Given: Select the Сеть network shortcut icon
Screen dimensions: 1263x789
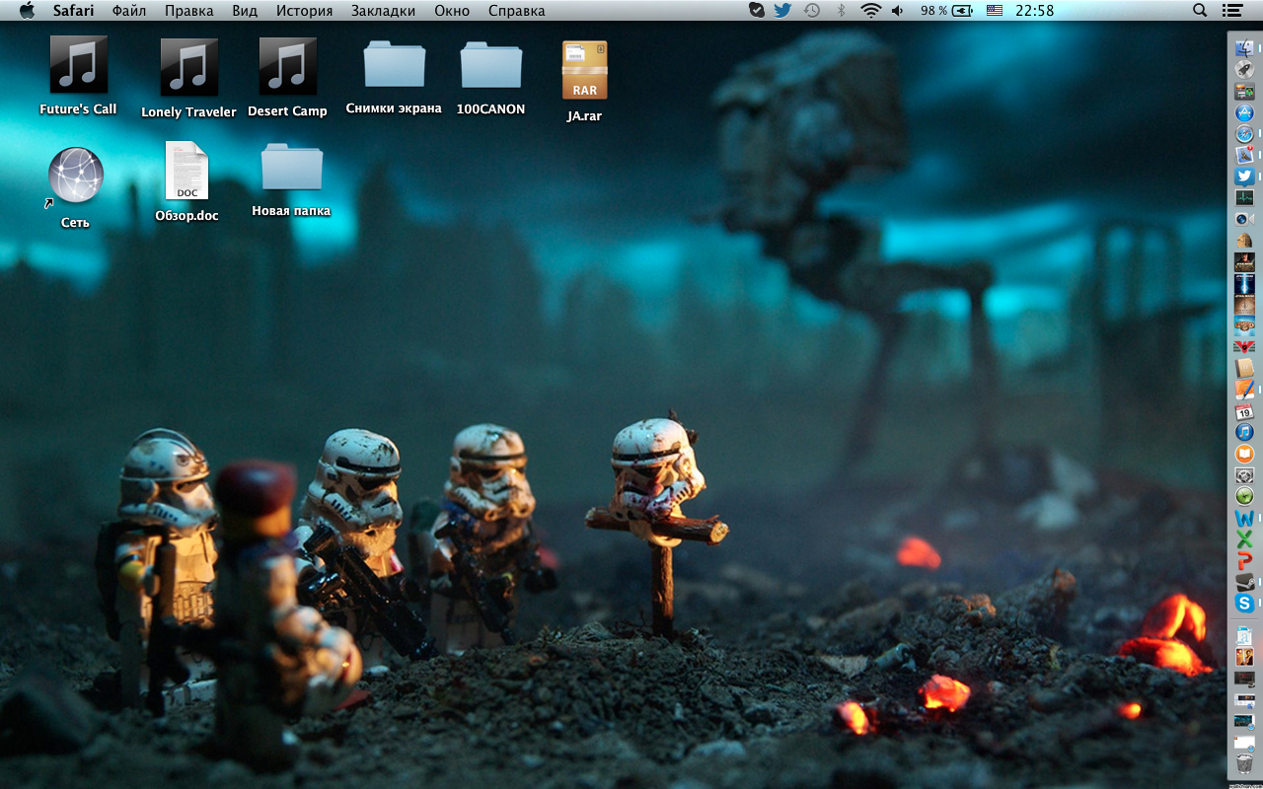Looking at the screenshot, I should tap(76, 176).
